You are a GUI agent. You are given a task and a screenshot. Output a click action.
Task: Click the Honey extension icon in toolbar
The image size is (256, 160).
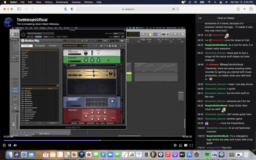point(65,9)
